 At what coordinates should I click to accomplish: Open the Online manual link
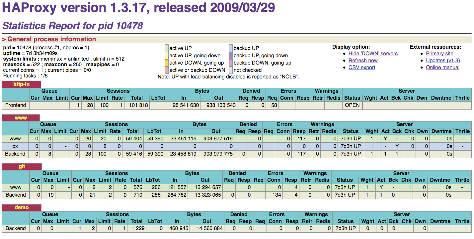[x=442, y=68]
